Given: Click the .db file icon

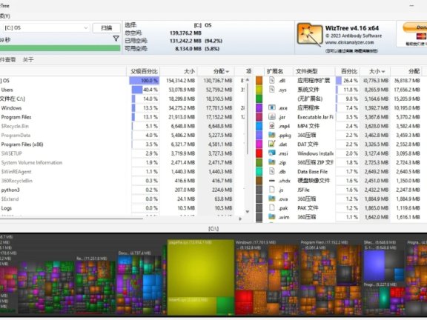Looking at the screenshot, I should pos(272,171).
